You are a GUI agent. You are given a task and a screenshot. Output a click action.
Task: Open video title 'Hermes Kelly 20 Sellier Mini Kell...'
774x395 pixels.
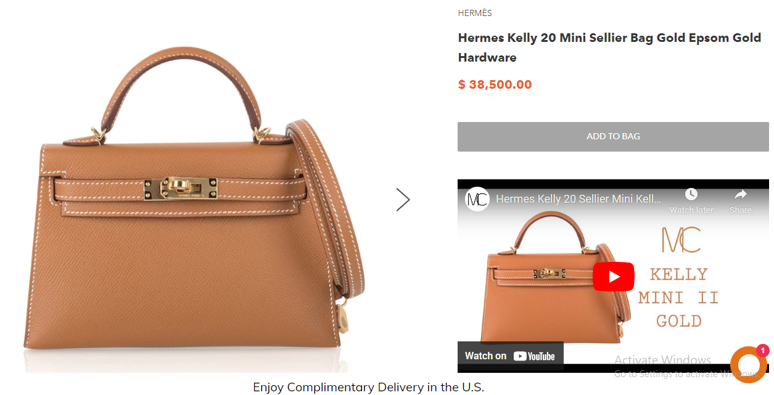coord(578,199)
